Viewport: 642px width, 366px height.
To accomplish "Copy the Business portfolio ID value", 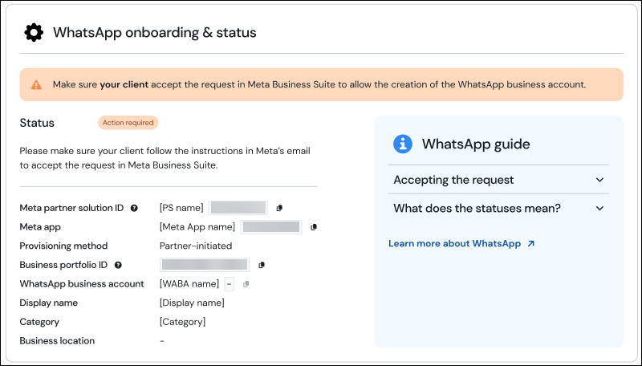I will tap(262, 265).
